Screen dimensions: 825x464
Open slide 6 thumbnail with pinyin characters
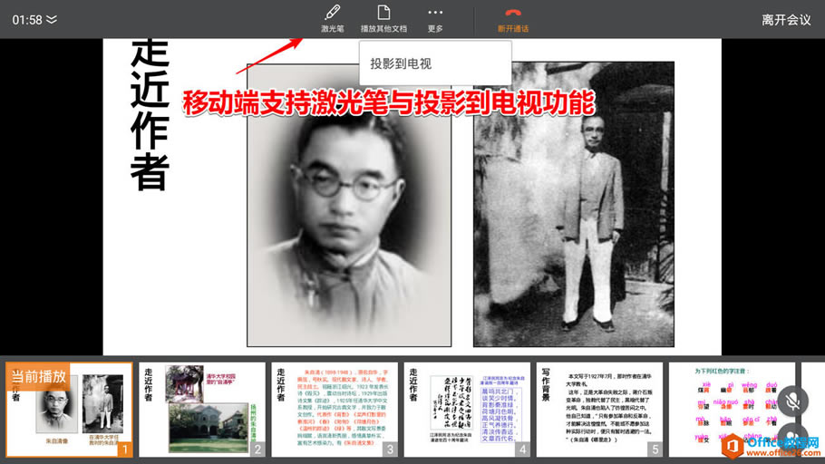point(725,410)
